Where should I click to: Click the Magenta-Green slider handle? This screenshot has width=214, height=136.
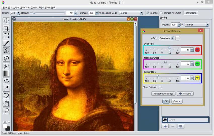coord(165,62)
